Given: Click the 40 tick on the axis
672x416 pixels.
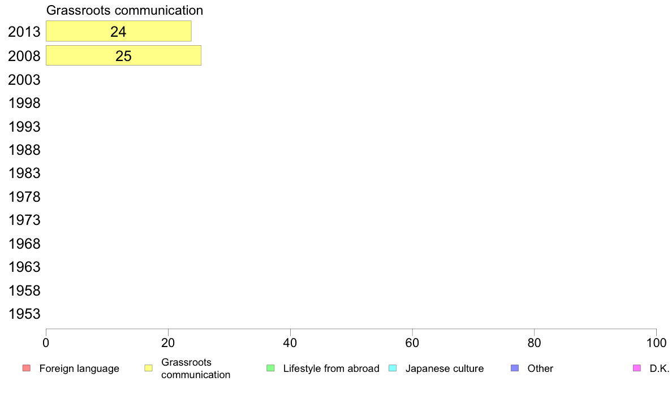Looking at the screenshot, I should 290,343.
